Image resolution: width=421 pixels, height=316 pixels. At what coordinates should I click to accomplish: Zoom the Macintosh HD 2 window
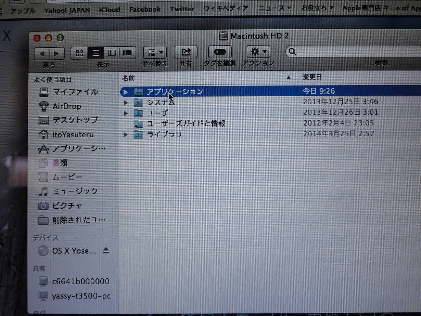pos(60,38)
